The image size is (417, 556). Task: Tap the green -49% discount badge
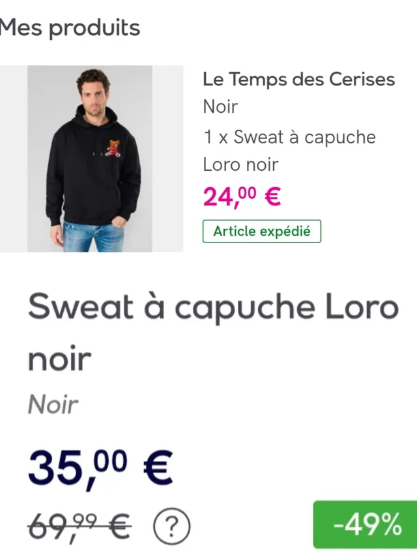pos(366,524)
